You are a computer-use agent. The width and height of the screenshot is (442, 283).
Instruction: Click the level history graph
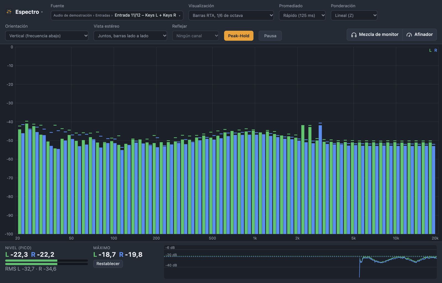pyautogui.click(x=300, y=262)
